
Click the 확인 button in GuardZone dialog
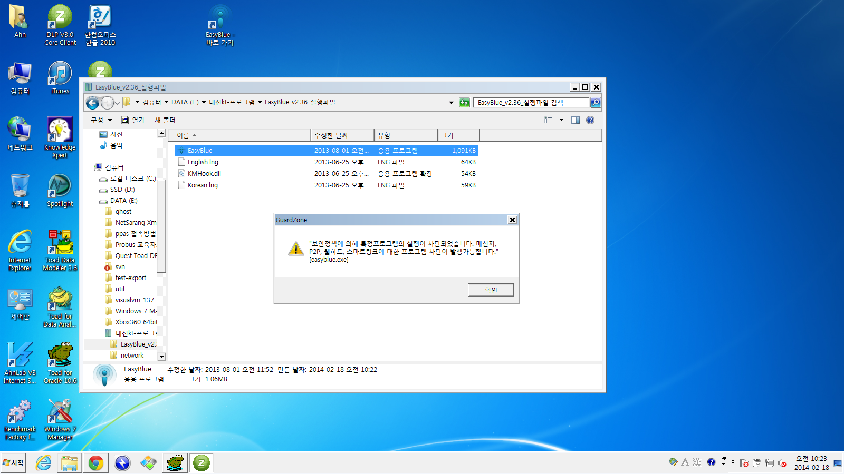[x=491, y=290]
